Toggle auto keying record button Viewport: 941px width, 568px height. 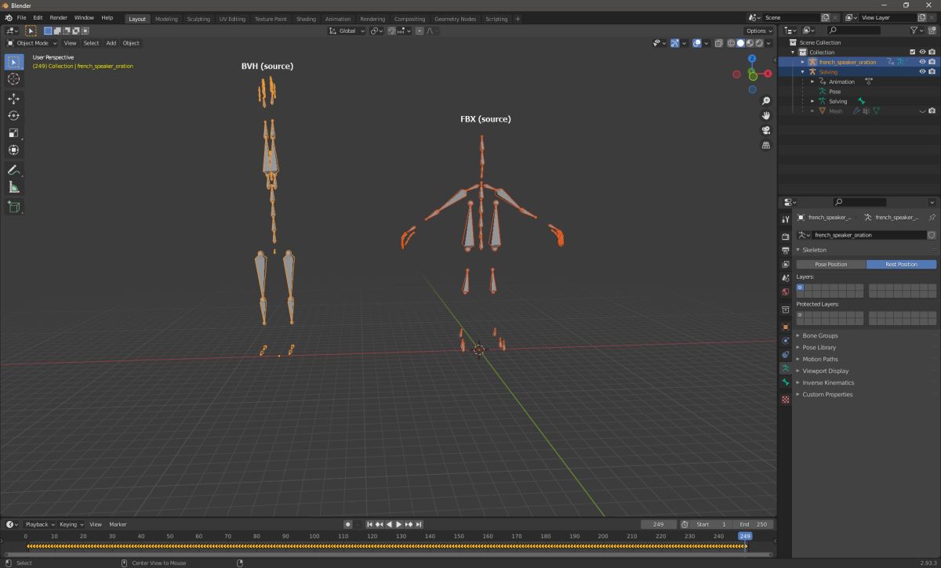pyautogui.click(x=347, y=524)
